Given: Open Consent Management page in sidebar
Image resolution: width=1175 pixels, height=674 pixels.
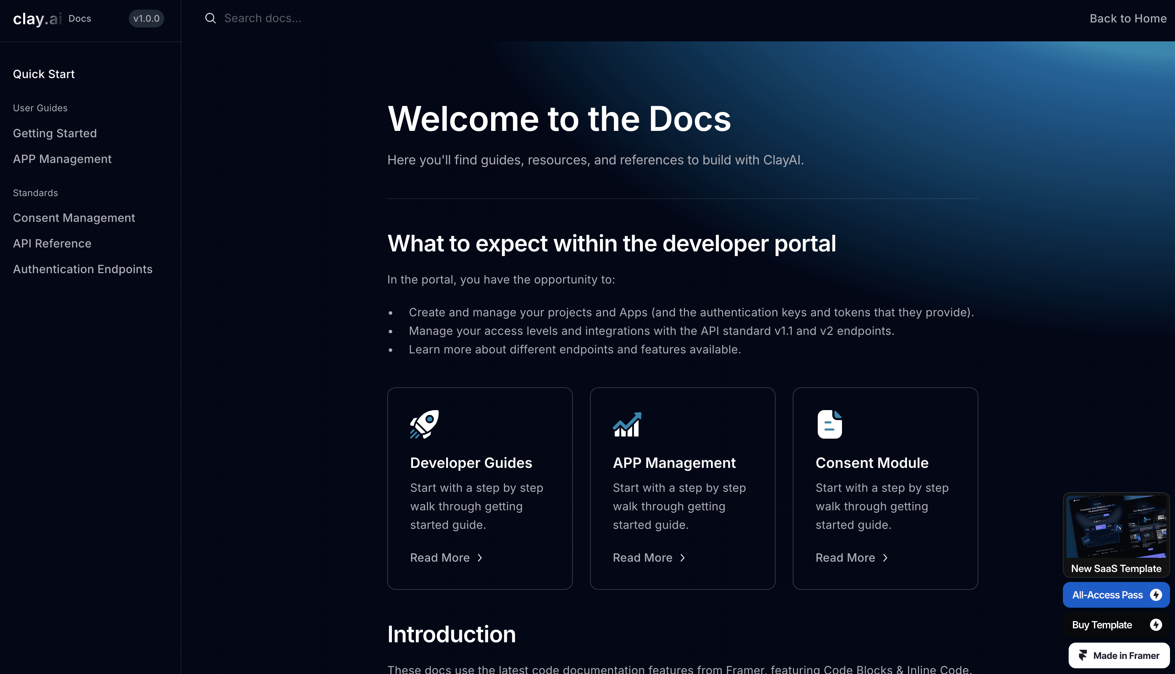Looking at the screenshot, I should 74,218.
